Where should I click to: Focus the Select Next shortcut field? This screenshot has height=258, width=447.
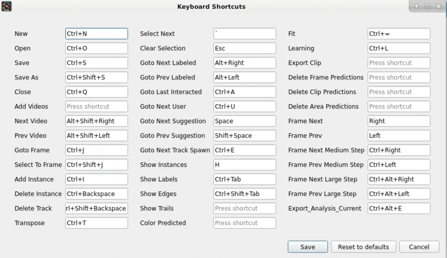[245, 34]
